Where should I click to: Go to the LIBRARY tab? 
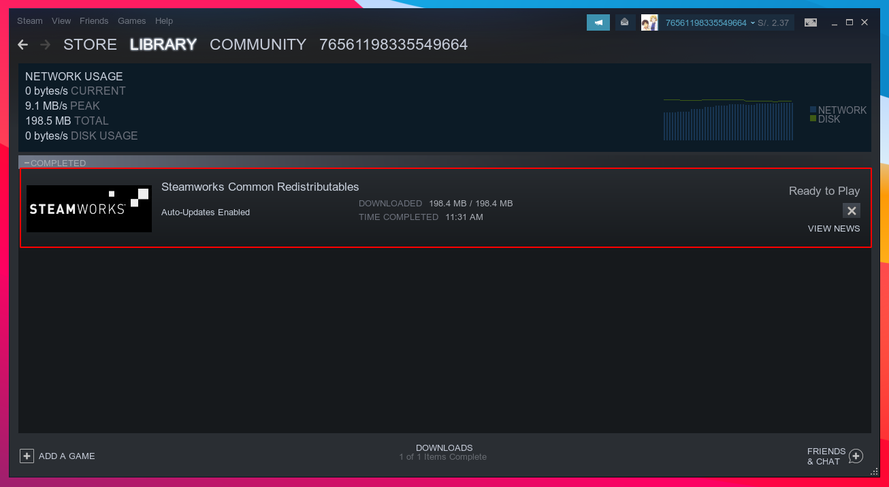[x=163, y=45]
